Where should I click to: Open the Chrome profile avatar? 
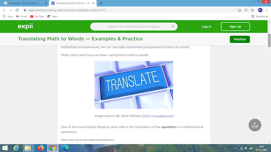(260, 10)
